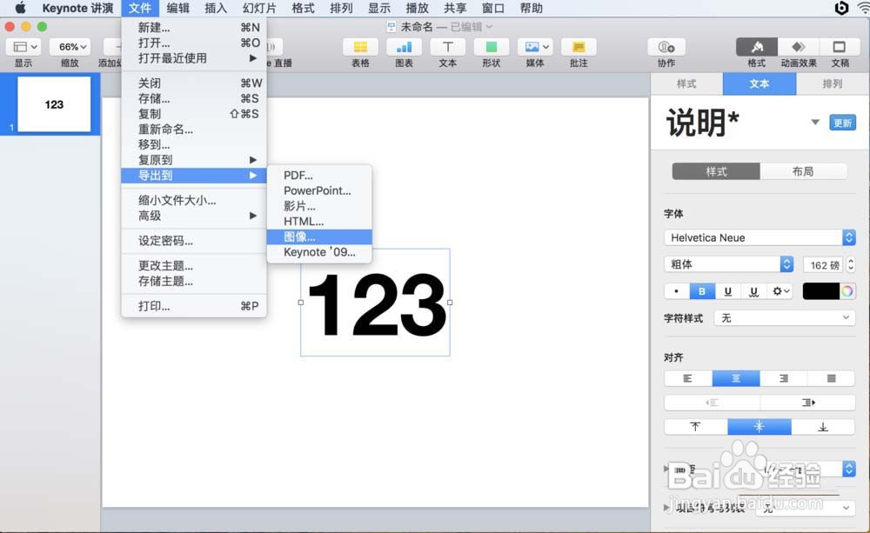The width and height of the screenshot is (870, 533).
Task: Switch to the 排列 inspector tab
Action: coord(832,83)
